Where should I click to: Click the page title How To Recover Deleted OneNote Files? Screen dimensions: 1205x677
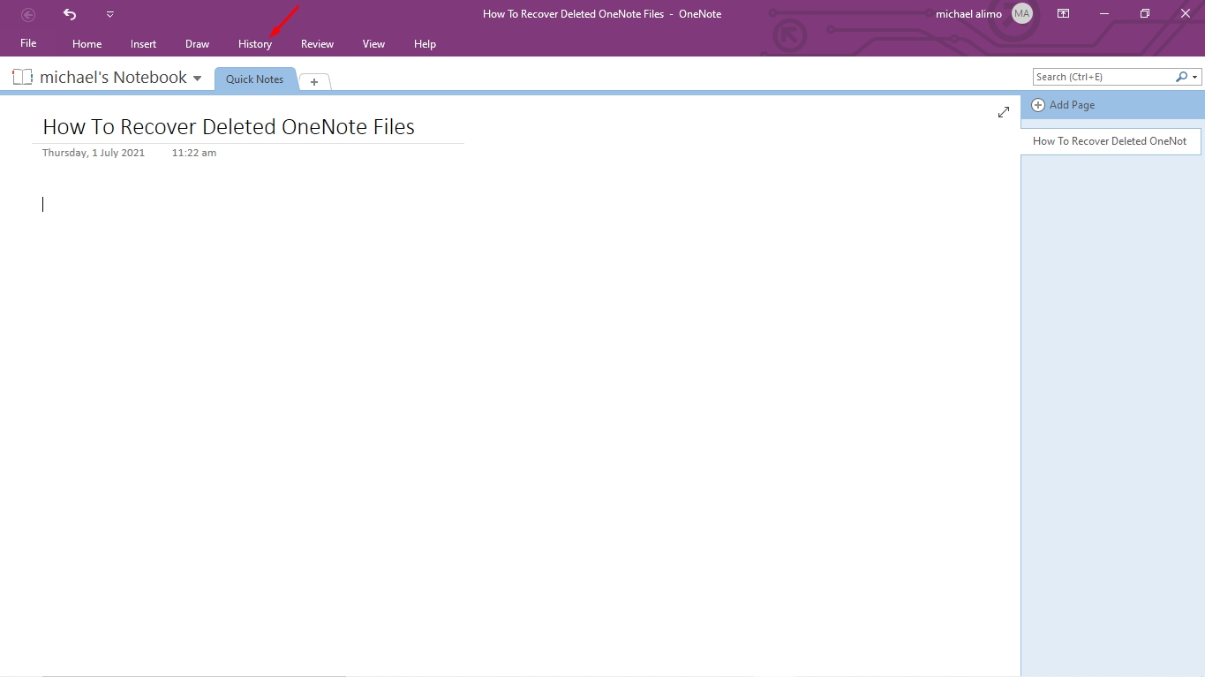229,126
